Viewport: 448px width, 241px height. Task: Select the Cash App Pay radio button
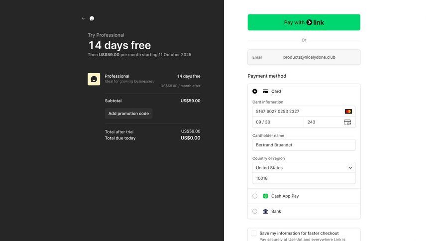[255, 196]
